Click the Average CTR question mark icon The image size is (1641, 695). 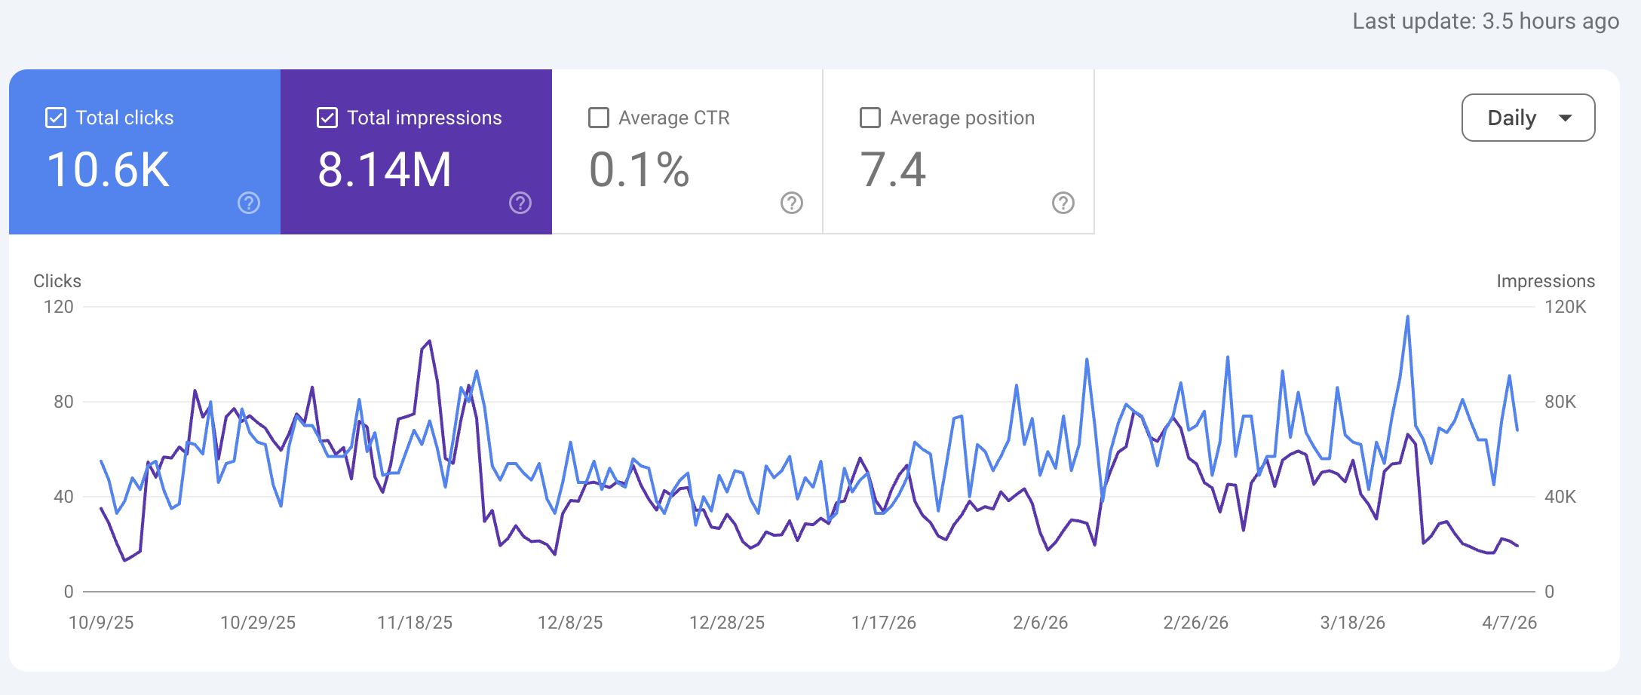coord(790,202)
